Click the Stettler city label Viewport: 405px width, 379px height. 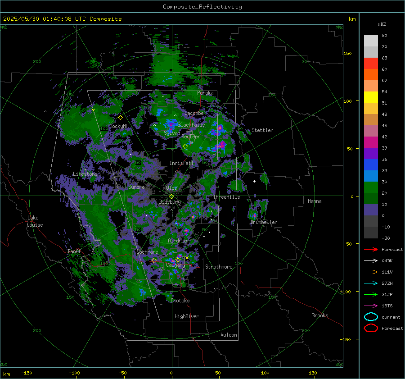click(x=262, y=130)
